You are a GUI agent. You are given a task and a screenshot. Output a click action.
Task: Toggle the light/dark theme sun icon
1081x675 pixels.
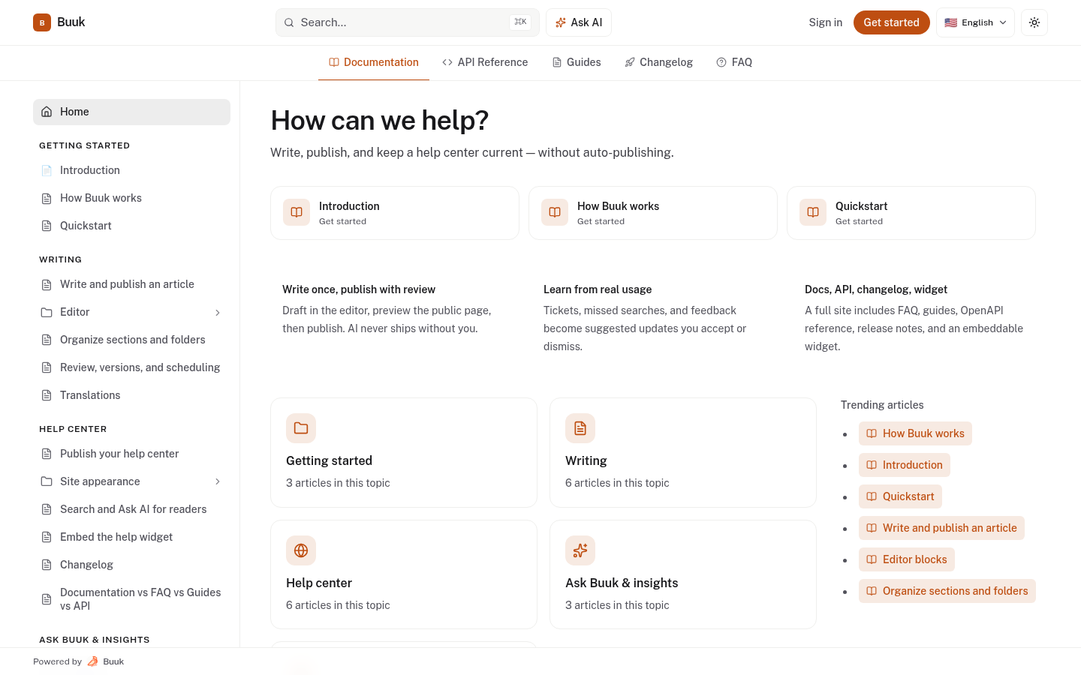click(1034, 22)
